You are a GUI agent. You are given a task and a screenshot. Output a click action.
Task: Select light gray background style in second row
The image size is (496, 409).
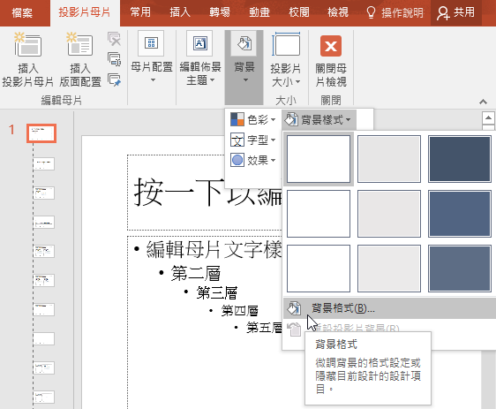pyautogui.click(x=389, y=214)
